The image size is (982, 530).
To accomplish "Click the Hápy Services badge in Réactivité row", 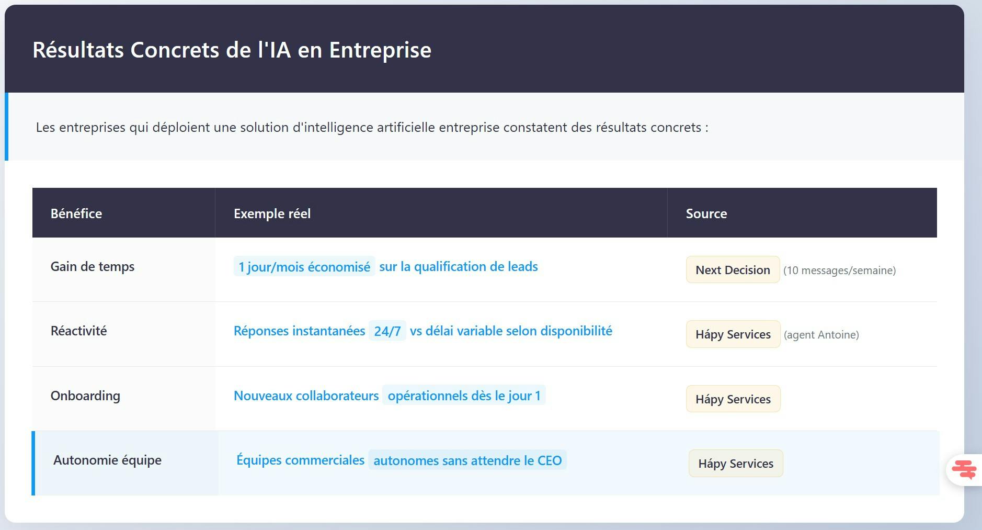I will (733, 334).
